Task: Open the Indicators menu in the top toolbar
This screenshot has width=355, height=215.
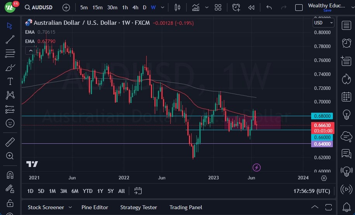Action: [x=196, y=7]
